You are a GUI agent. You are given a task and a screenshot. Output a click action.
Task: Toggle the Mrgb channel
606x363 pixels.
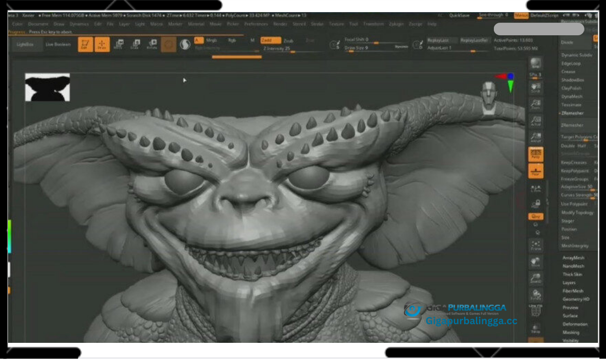click(211, 40)
